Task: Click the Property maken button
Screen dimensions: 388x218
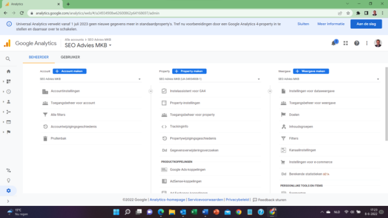Action: click(x=189, y=71)
